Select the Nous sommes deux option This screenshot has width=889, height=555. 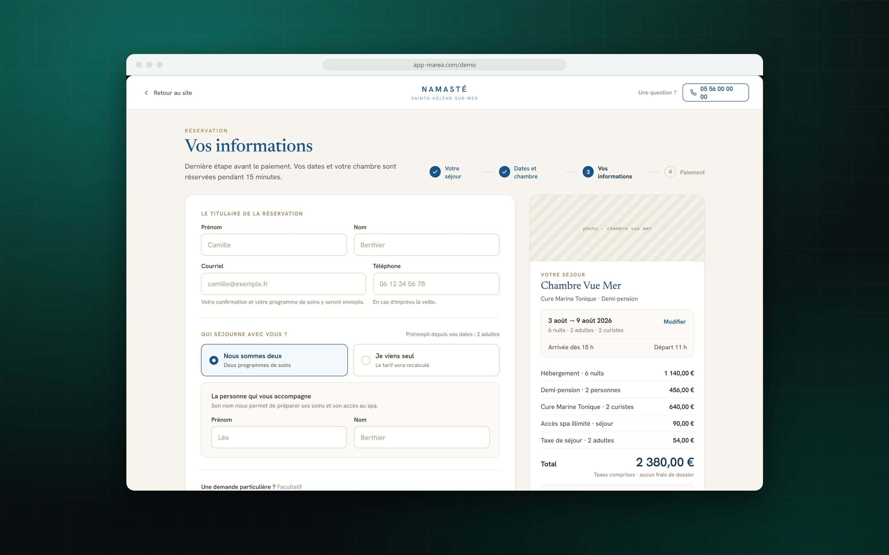[x=274, y=360]
